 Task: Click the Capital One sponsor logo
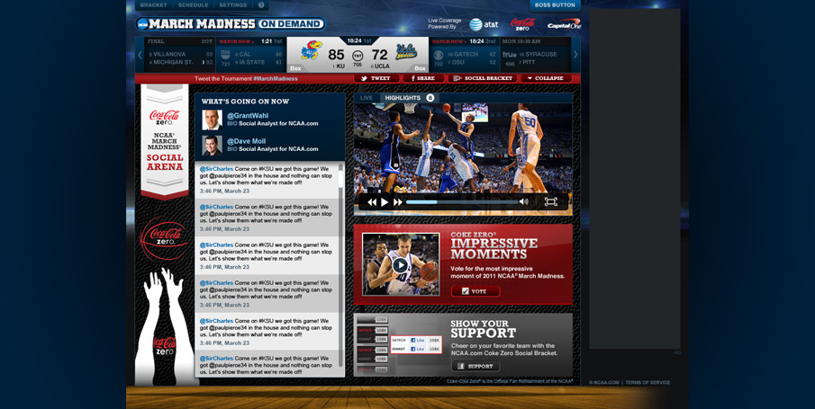[564, 24]
